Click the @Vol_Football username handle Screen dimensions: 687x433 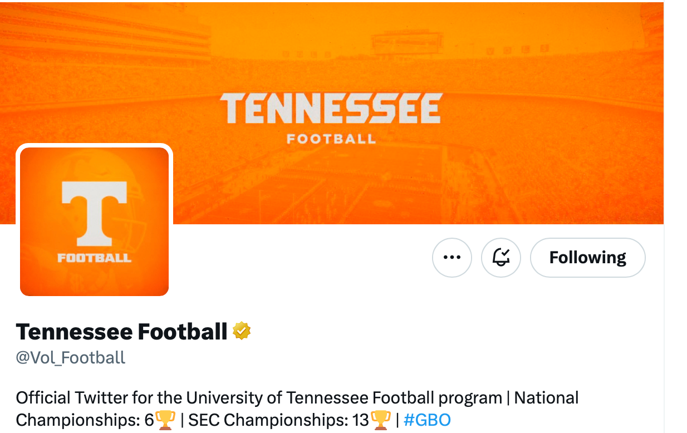pyautogui.click(x=70, y=358)
